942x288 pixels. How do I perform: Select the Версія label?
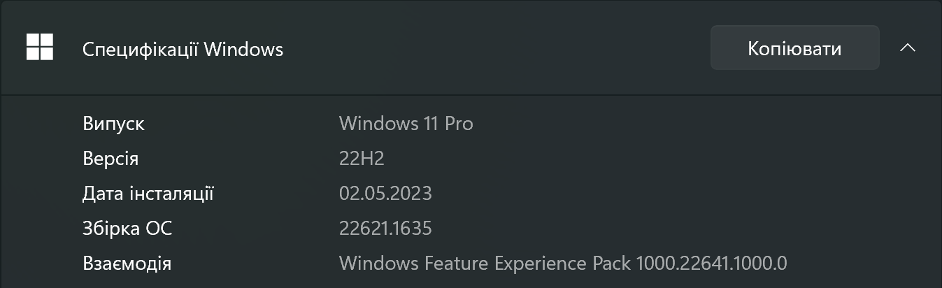point(110,159)
